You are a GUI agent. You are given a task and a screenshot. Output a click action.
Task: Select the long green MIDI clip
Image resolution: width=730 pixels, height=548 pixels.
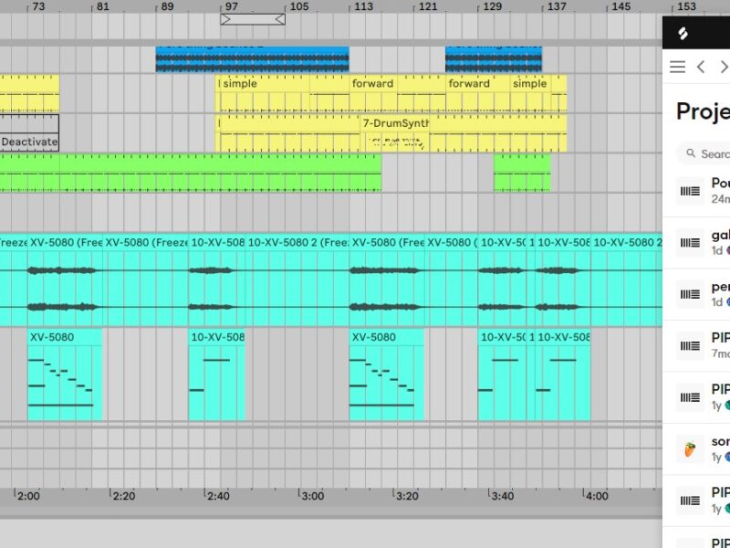(191, 173)
